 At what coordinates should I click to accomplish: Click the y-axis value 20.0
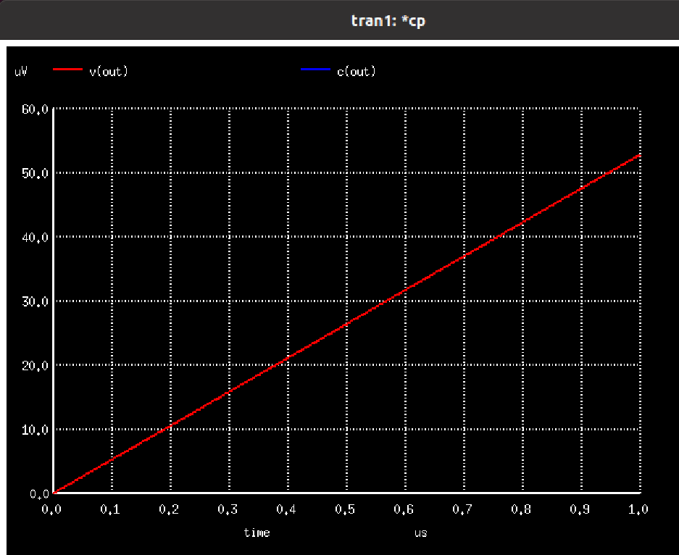[35, 365]
